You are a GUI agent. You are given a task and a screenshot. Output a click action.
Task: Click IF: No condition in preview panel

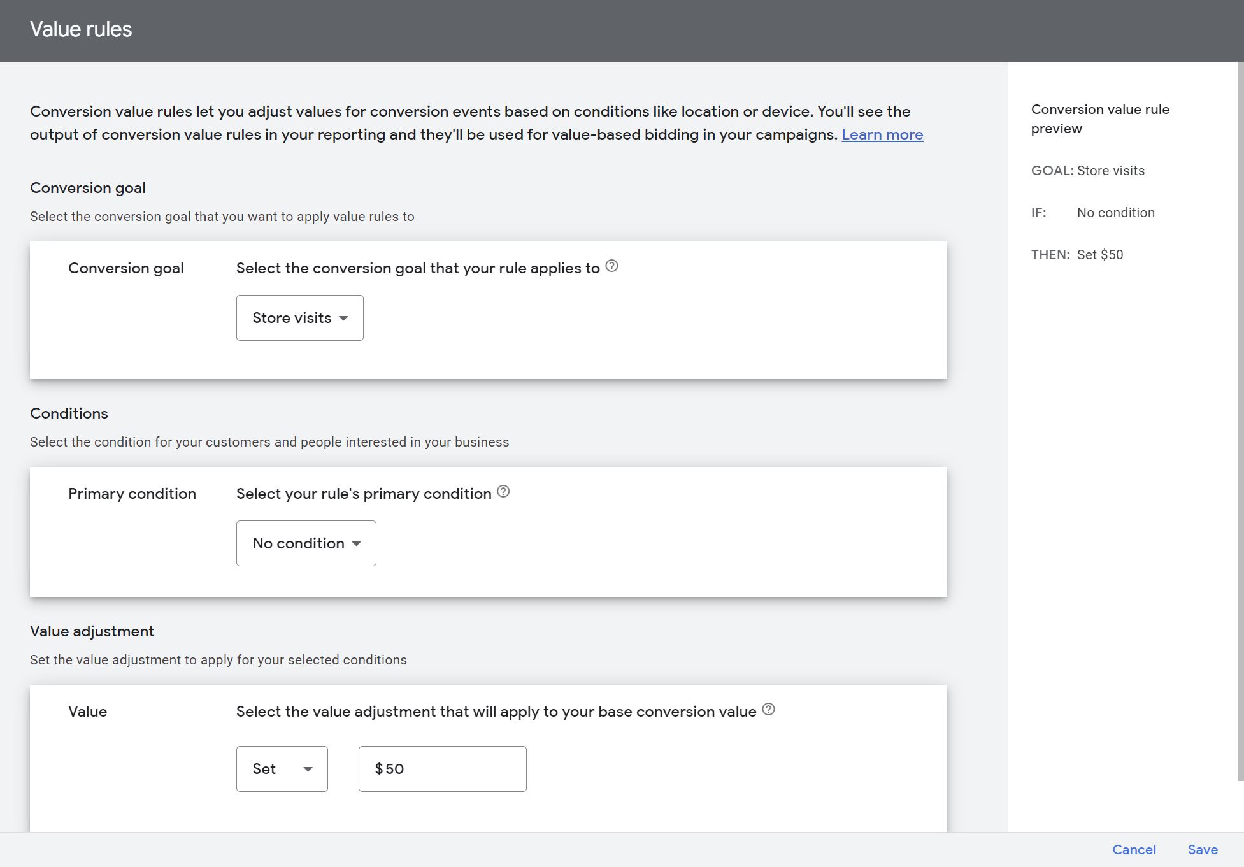coord(1092,213)
